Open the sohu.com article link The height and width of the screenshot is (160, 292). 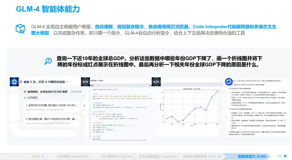[x=48, y=123]
